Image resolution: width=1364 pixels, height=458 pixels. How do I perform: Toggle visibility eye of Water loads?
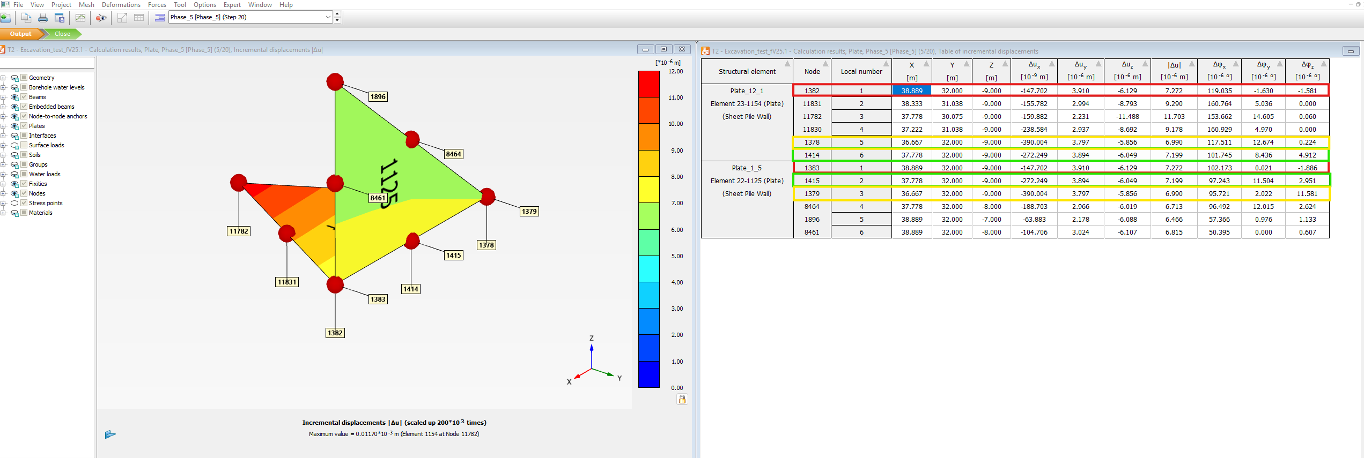[14, 175]
